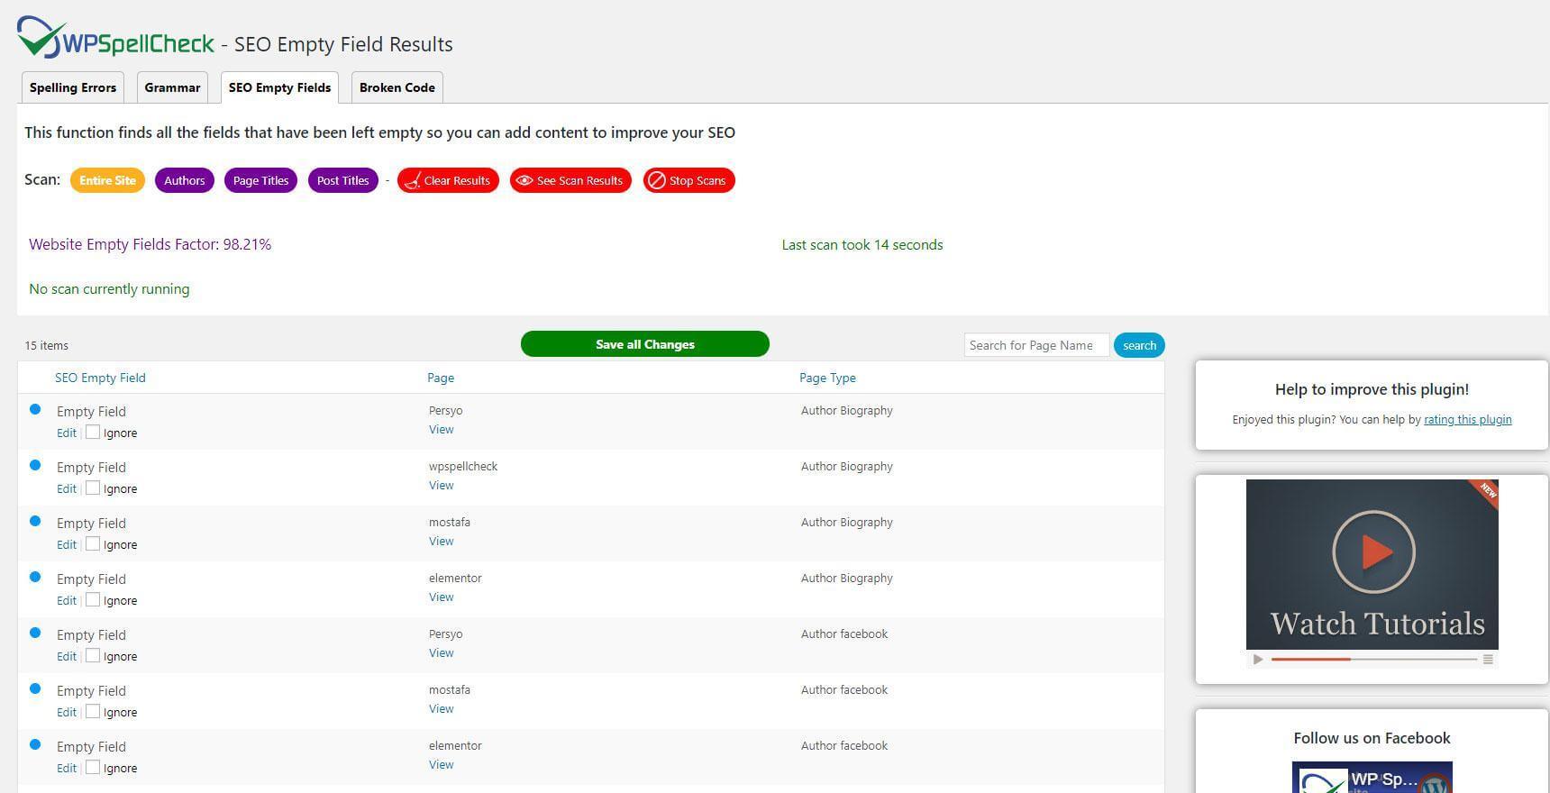Toggle Ignore checkbox for wpspellcheck row
Image resolution: width=1550 pixels, height=793 pixels.
tap(93, 488)
